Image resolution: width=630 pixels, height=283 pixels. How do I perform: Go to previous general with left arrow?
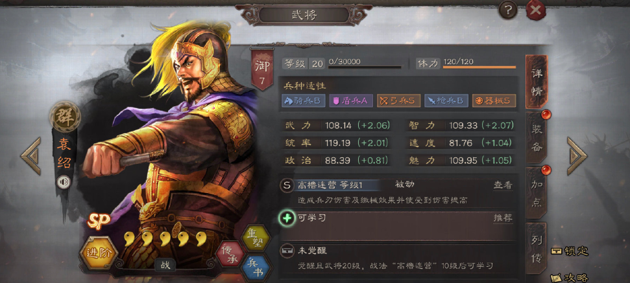click(31, 156)
